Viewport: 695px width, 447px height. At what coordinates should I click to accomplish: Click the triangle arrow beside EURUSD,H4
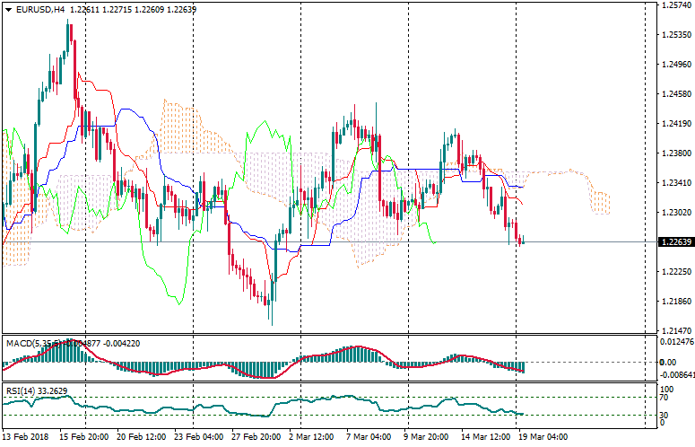(x=8, y=9)
